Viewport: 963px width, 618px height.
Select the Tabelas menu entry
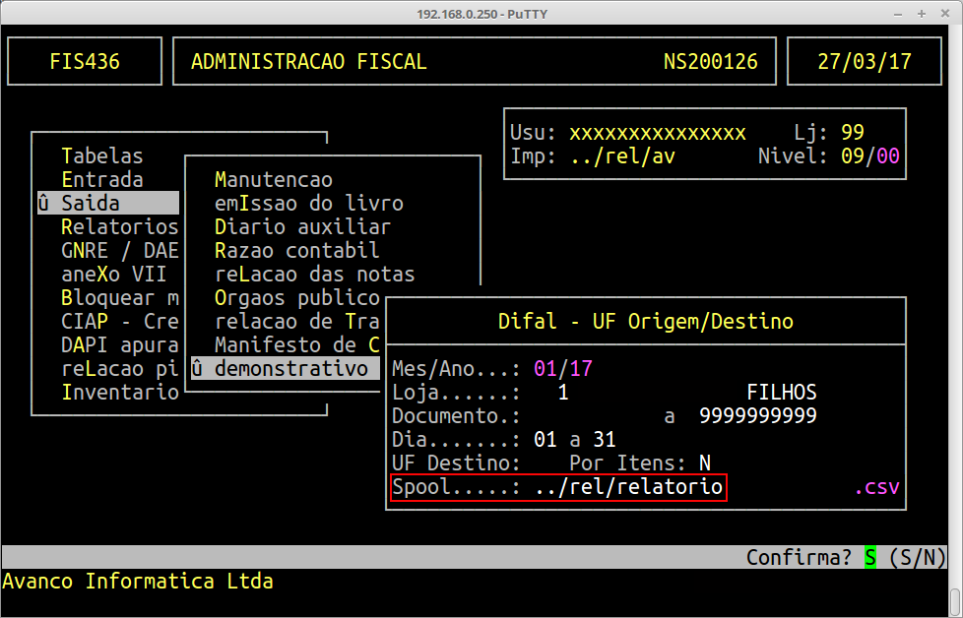(101, 155)
